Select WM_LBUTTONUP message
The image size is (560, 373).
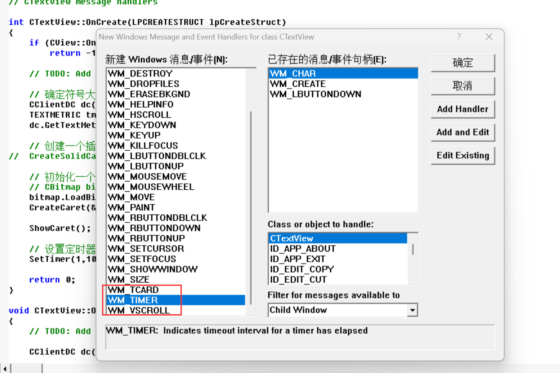176,166
